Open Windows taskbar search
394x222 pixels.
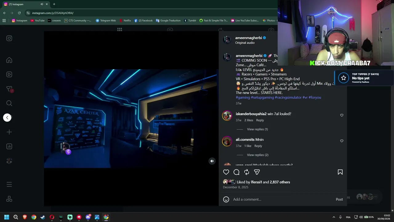click(16, 217)
